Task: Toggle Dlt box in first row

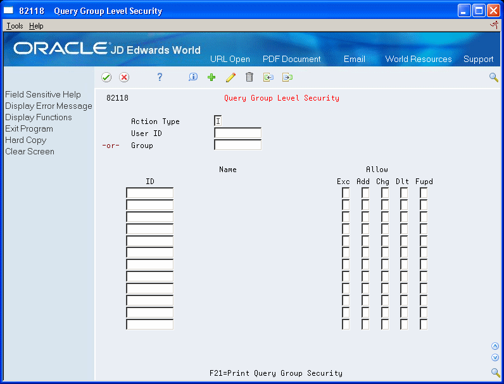Action: 404,193
